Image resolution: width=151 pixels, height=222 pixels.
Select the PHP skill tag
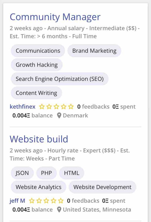point(46,173)
